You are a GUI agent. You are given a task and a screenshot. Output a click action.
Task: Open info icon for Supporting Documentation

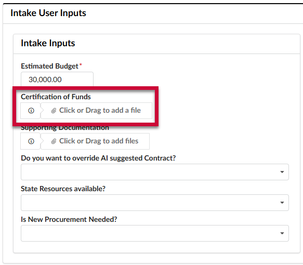pyautogui.click(x=31, y=141)
